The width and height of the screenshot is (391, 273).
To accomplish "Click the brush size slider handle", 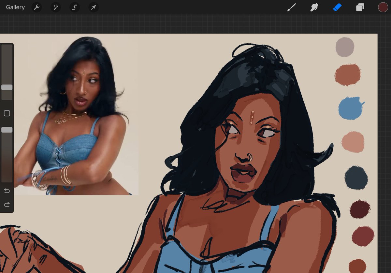I will 7,87.
